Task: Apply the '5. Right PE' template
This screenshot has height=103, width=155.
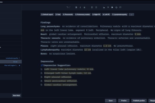Action: tap(96, 14)
